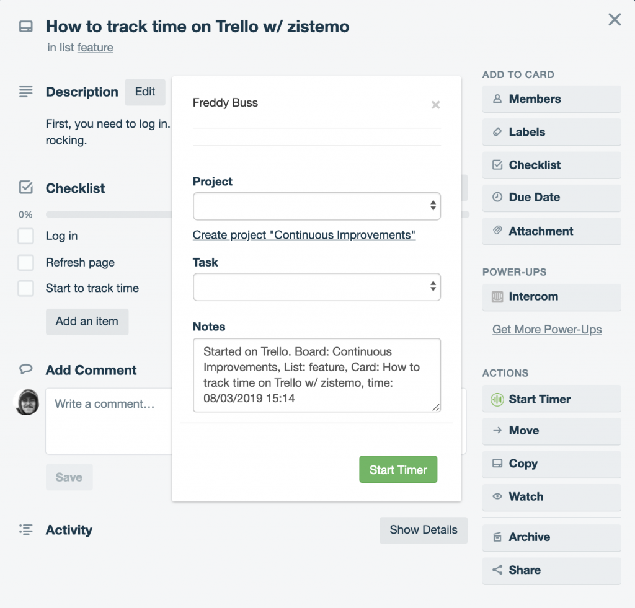Click Show Details in Activity section
This screenshot has width=635, height=608.
pos(424,530)
